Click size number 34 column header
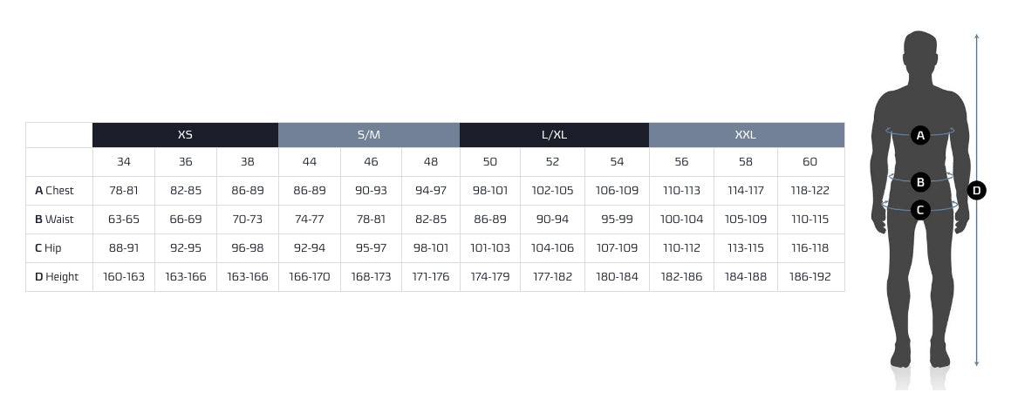1011x406 pixels. (124, 162)
